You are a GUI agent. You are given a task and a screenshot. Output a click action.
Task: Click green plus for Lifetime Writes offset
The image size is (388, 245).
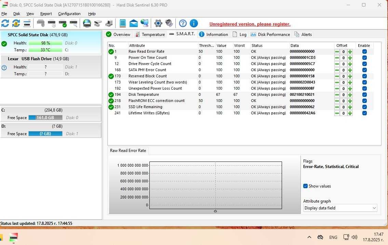(x=350, y=113)
